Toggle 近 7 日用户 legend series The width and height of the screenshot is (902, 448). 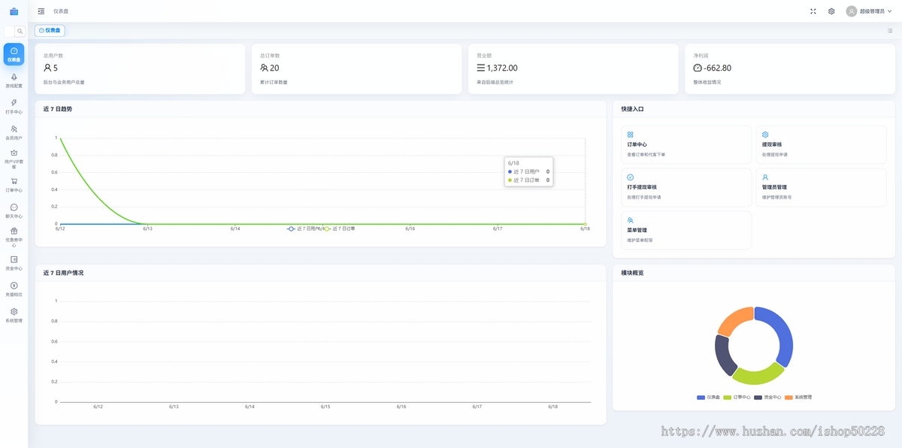click(304, 229)
